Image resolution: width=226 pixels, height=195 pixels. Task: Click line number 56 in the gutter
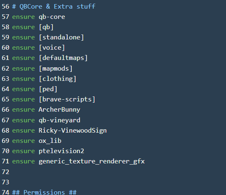(5, 7)
